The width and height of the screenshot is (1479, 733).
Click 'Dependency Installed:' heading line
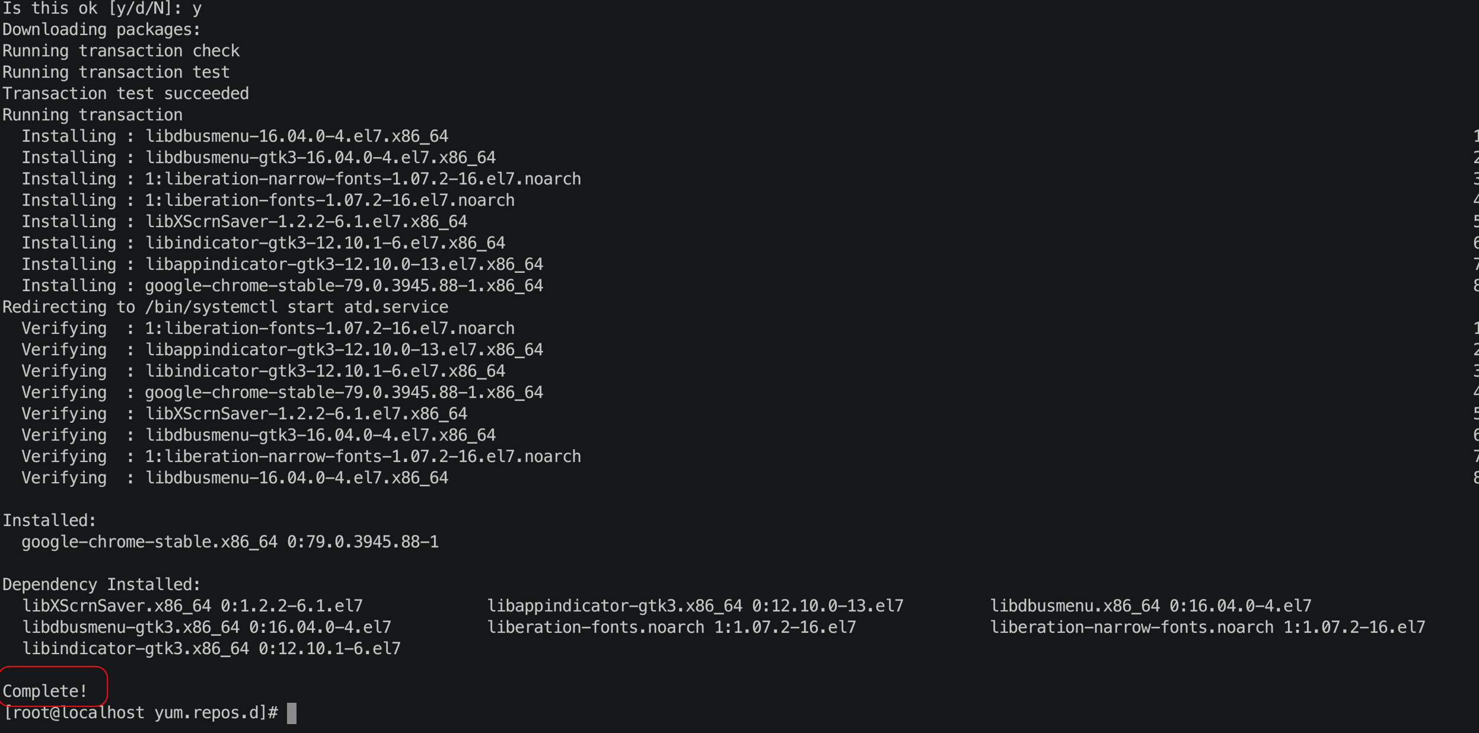click(101, 585)
